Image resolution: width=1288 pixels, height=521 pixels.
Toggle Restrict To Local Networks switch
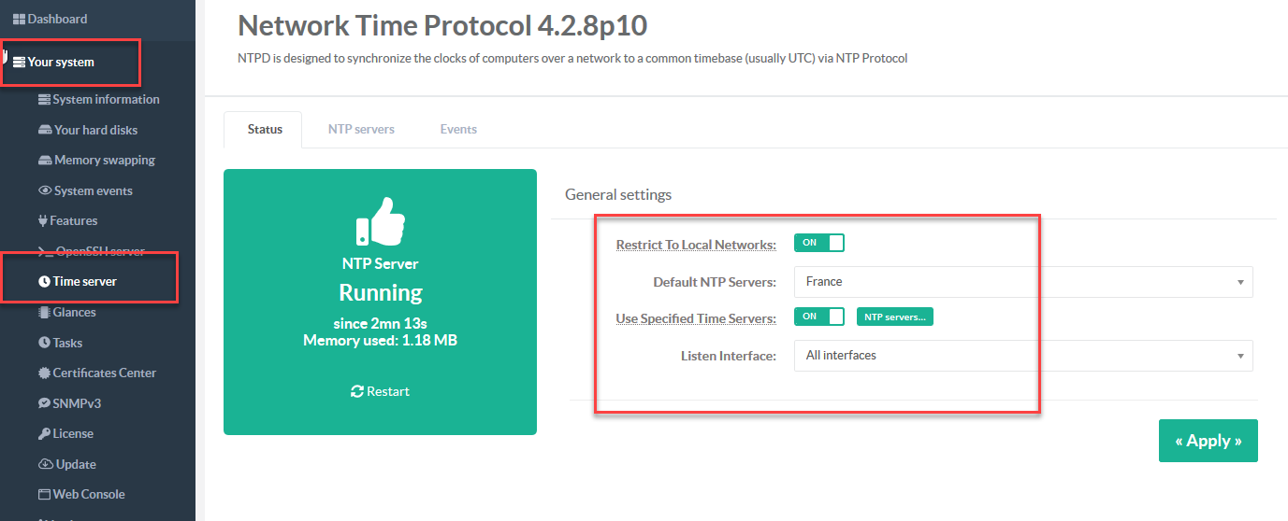click(x=818, y=243)
